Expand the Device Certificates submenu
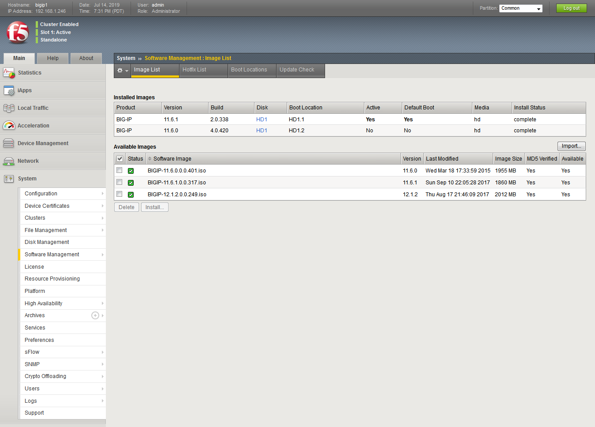Image resolution: width=595 pixels, height=427 pixels. pyautogui.click(x=103, y=206)
